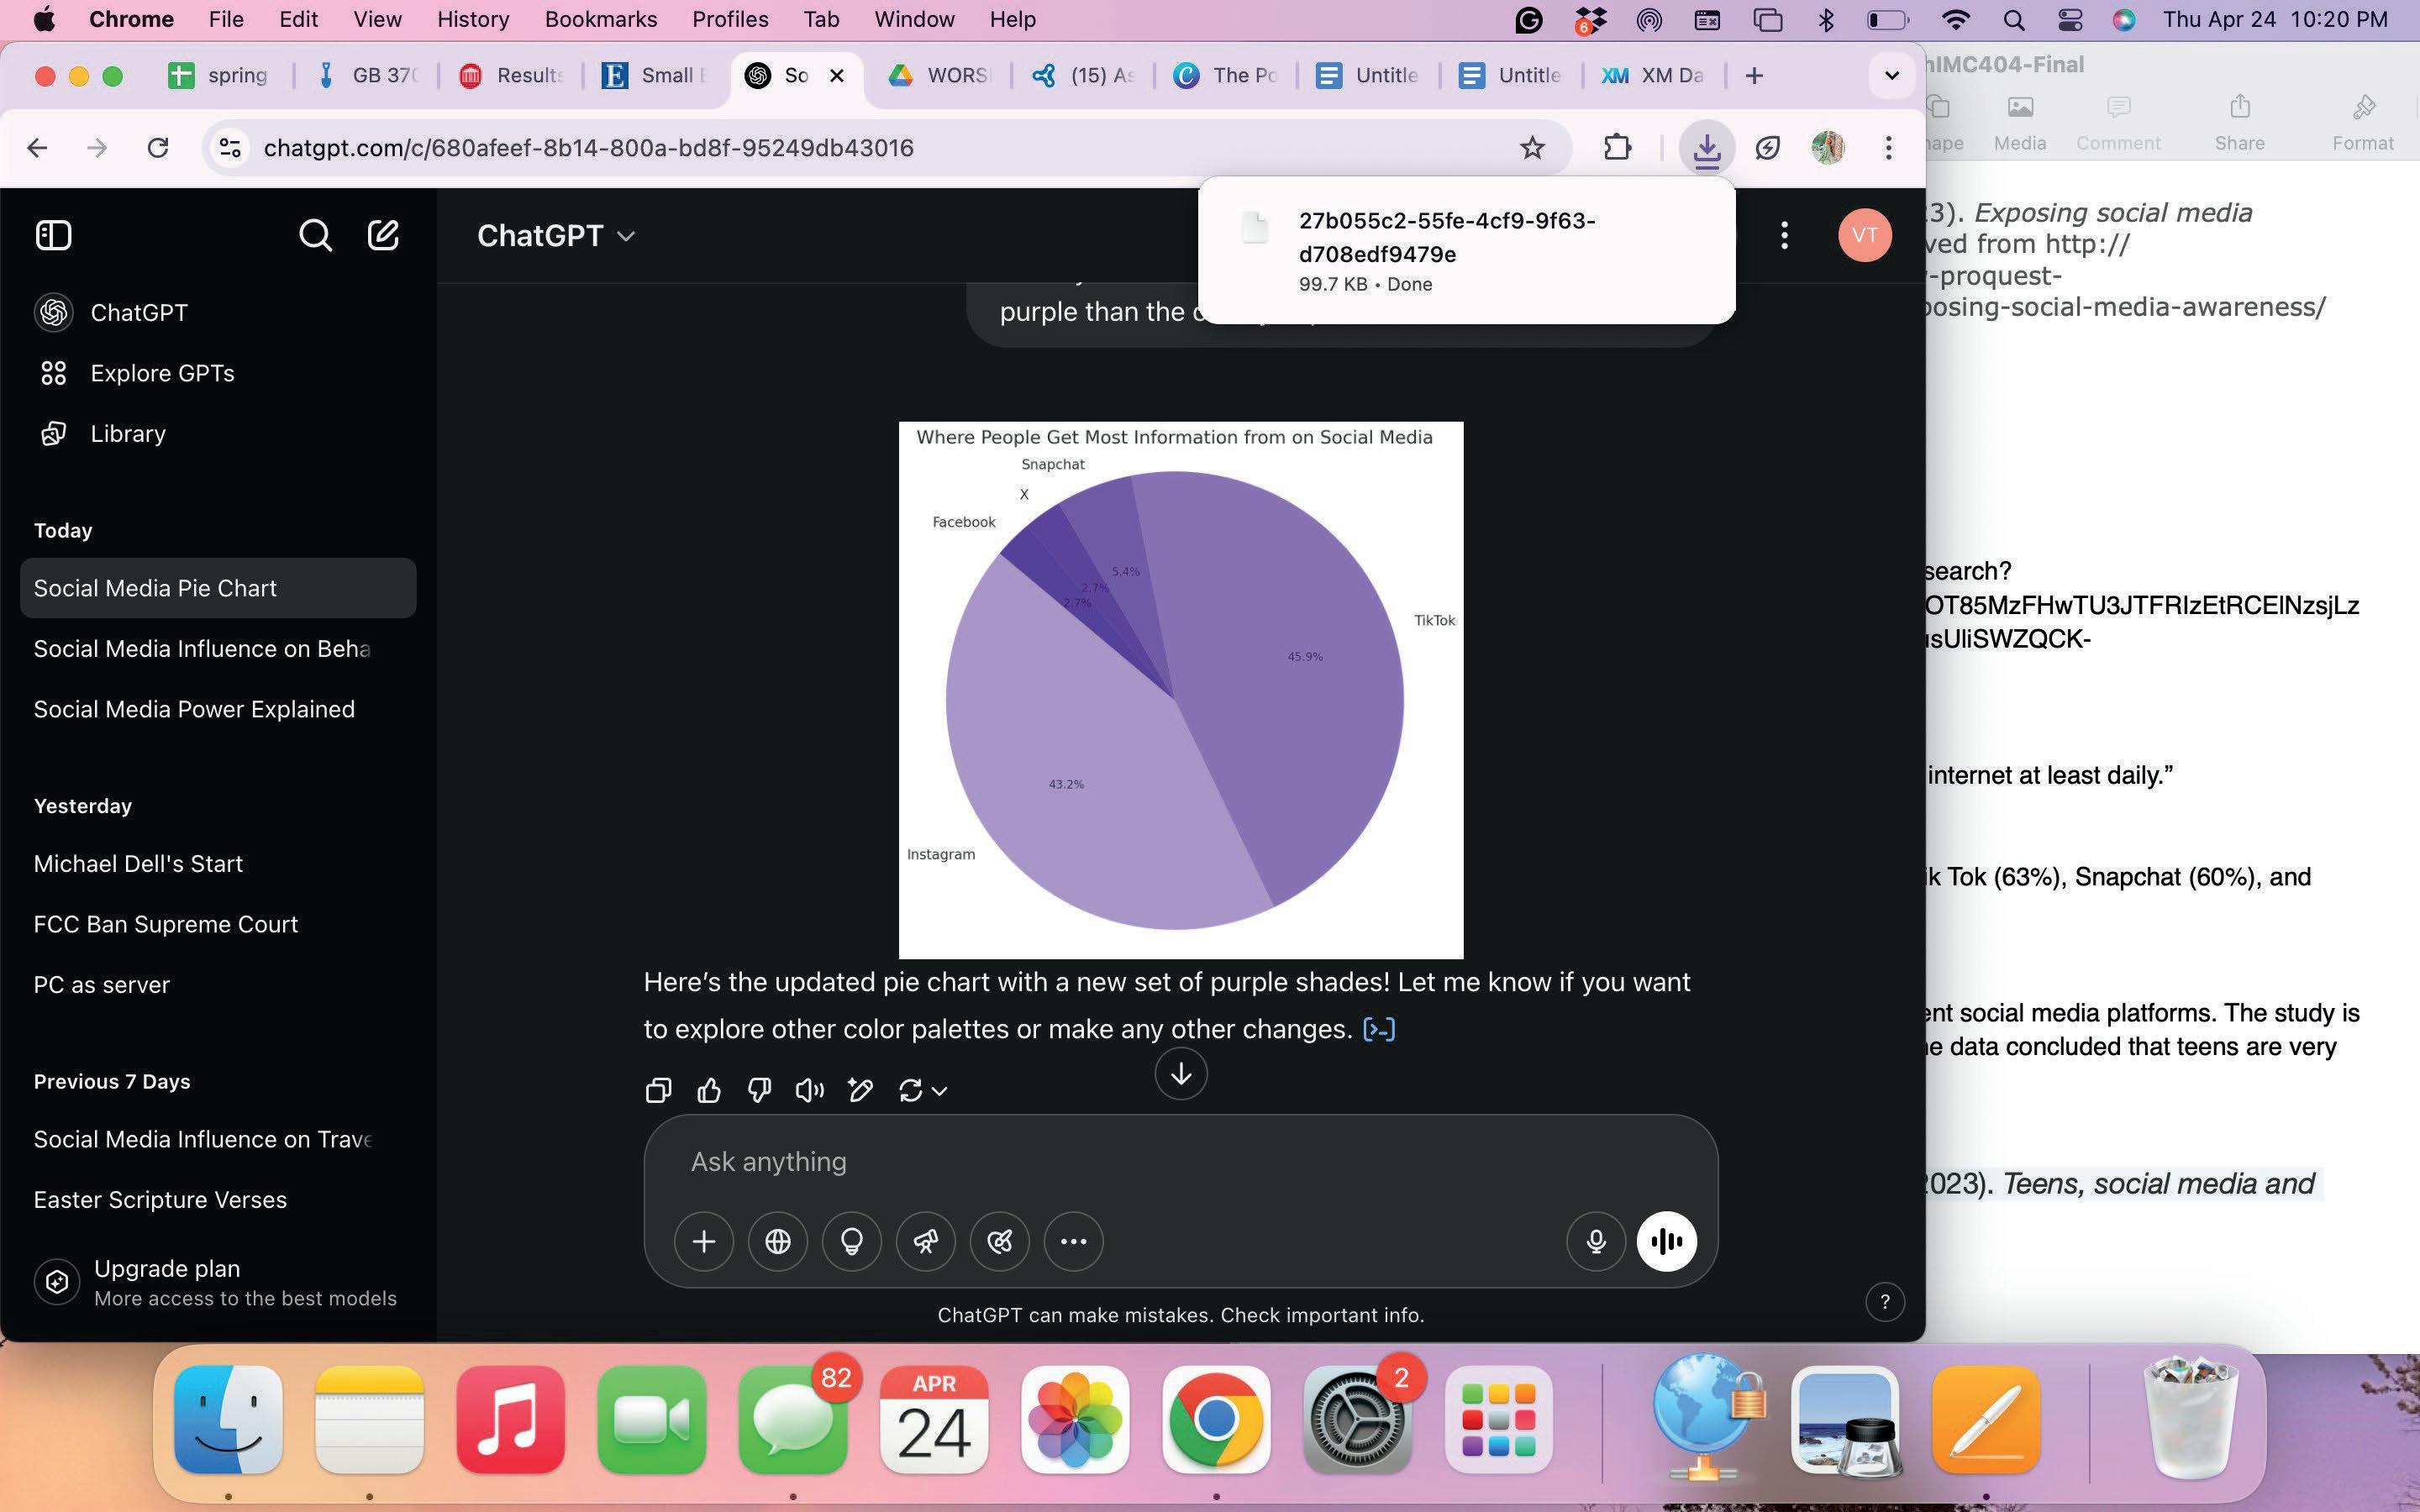Viewport: 2420px width, 1512px height.
Task: Open search chats magnifier icon
Action: coord(315,235)
